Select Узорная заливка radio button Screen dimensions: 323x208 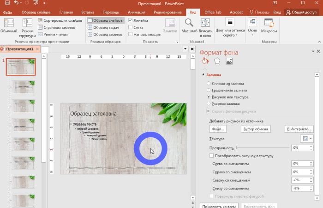tap(209, 104)
